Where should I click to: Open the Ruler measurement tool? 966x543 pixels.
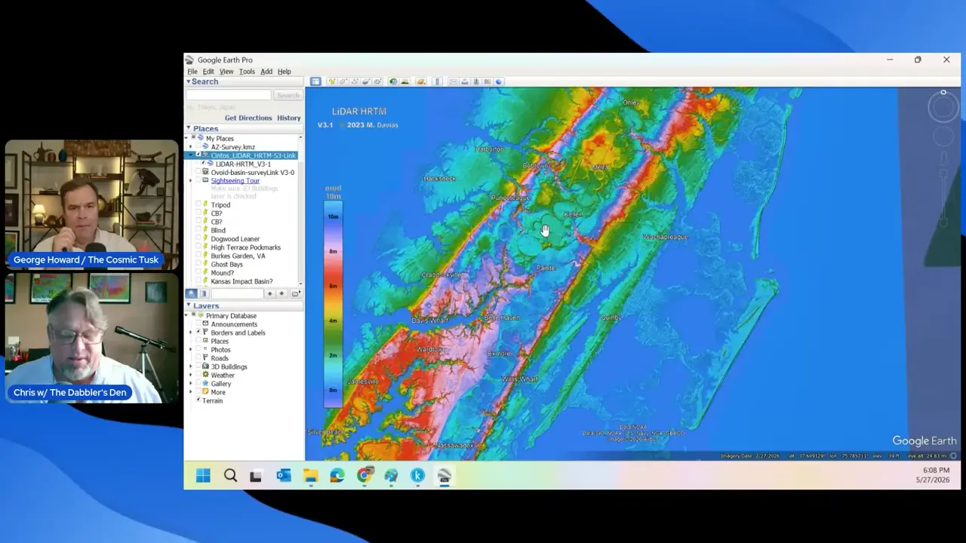pyautogui.click(x=437, y=81)
